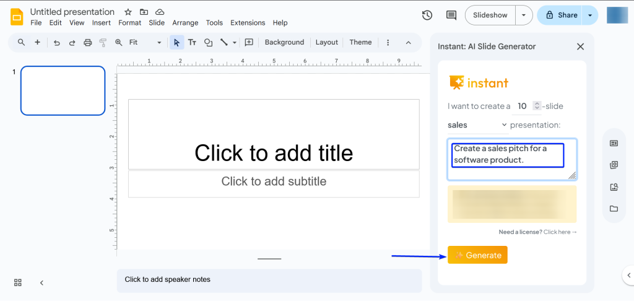This screenshot has width=634, height=301.
Task: Hide the menus with caret
Action: (408, 43)
